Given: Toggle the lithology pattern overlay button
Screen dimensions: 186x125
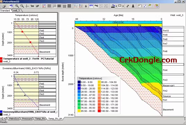Looking at the screenshot, I should point(64,6).
